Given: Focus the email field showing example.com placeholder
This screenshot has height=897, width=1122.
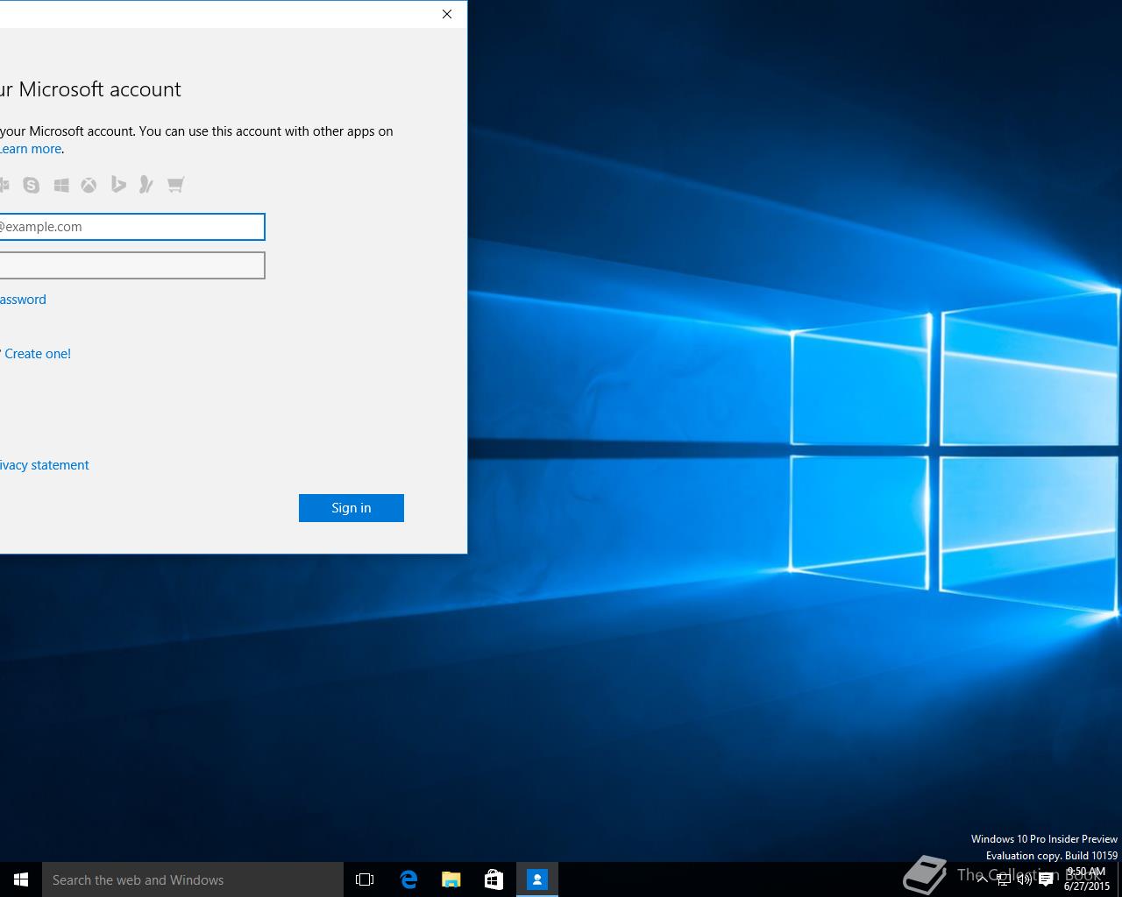Looking at the screenshot, I should pyautogui.click(x=131, y=227).
